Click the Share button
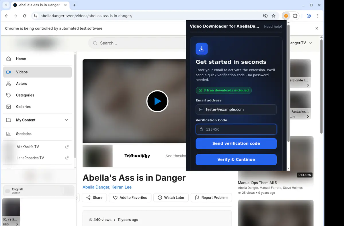The width and height of the screenshot is (344, 226). point(94,197)
